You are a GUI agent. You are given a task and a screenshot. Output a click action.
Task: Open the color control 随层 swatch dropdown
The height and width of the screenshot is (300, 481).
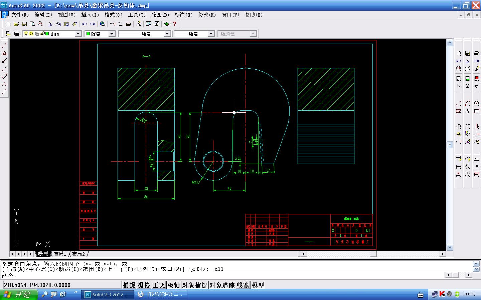tap(112, 34)
